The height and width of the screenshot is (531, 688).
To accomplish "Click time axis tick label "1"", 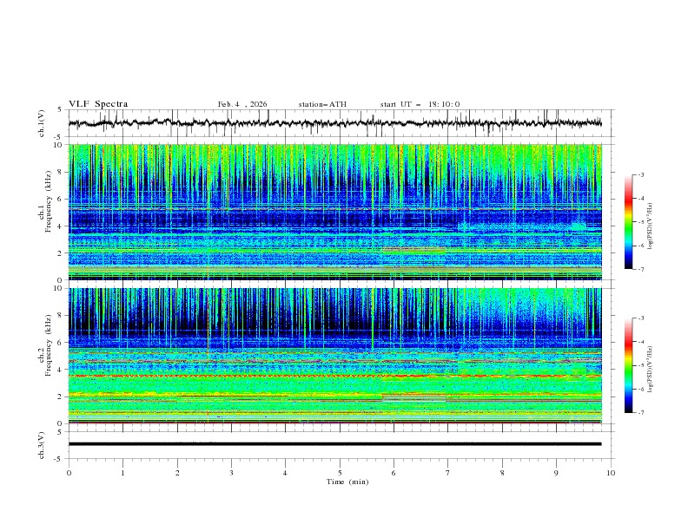I will [x=122, y=473].
